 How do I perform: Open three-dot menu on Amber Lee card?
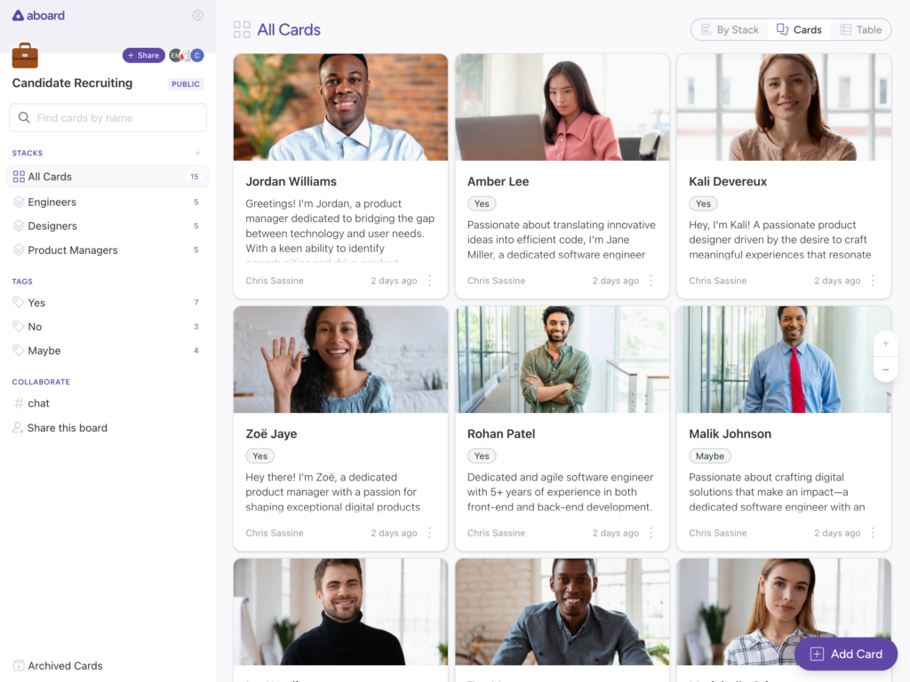(651, 281)
